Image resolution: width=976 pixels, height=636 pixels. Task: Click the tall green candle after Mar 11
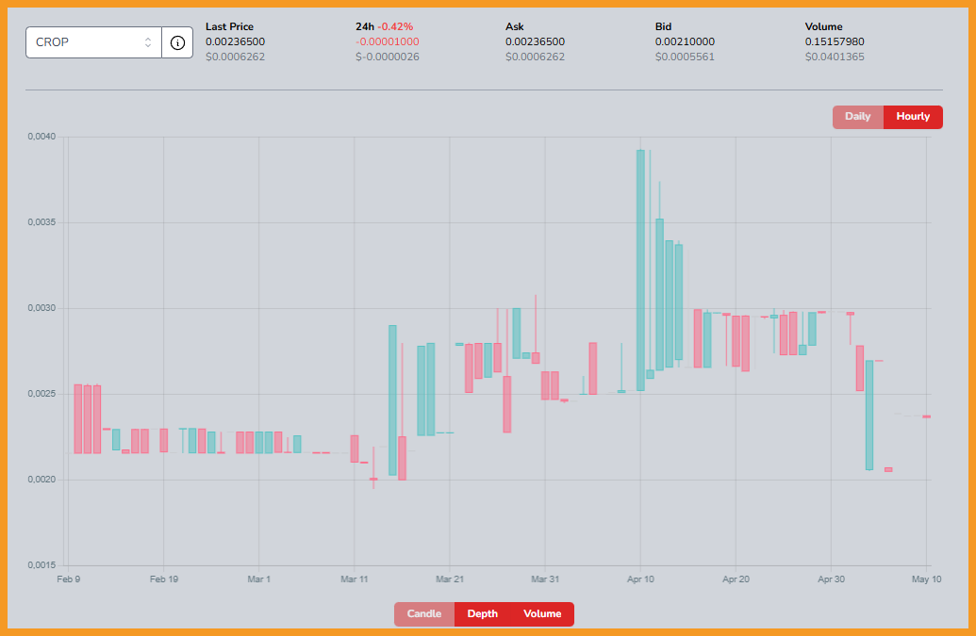pos(393,400)
